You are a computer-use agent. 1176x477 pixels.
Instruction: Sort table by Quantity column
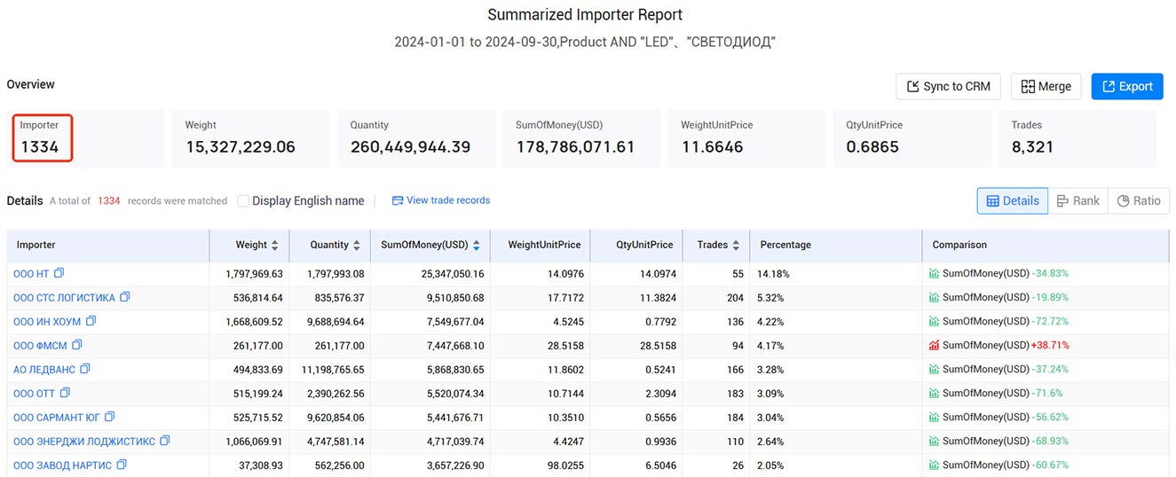pos(356,246)
